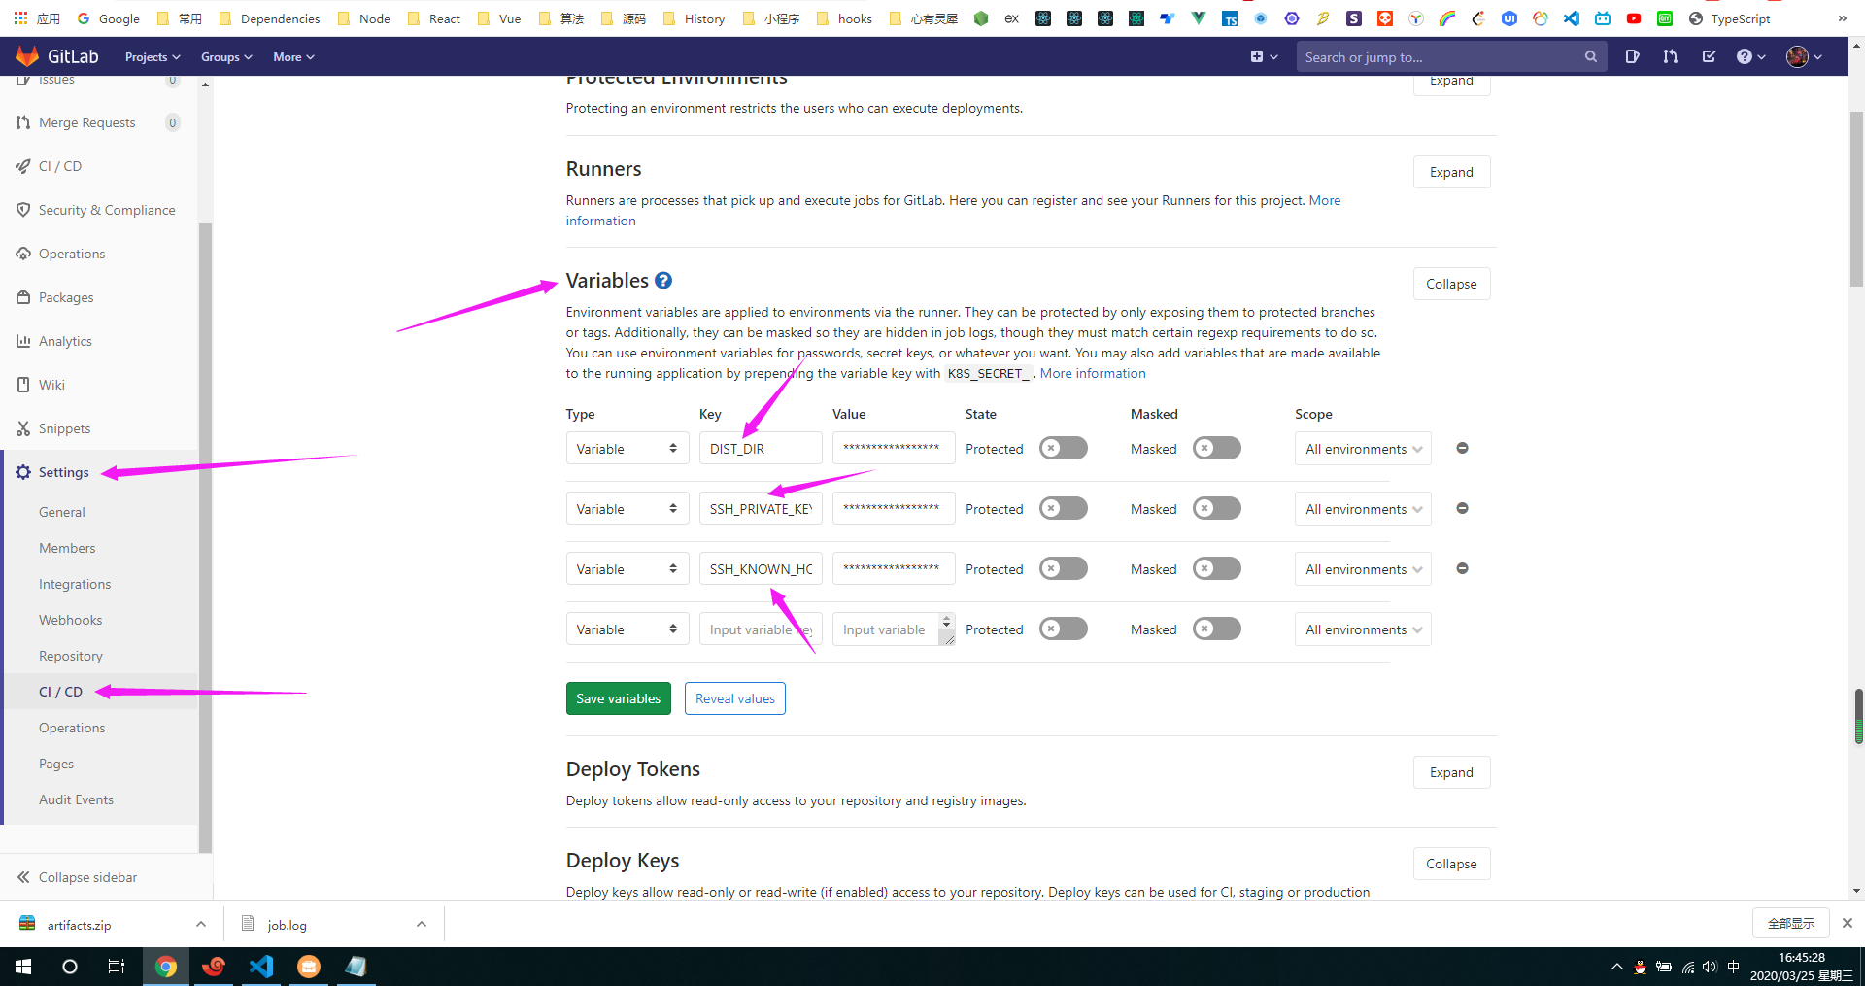The image size is (1865, 986).
Task: Toggle Masked on the empty new variable row
Action: pos(1217,629)
